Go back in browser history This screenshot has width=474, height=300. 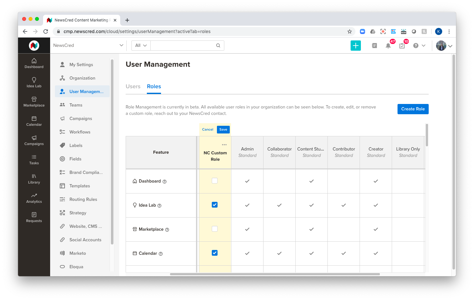pyautogui.click(x=25, y=31)
